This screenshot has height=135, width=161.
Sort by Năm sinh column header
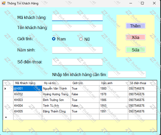click(113, 83)
